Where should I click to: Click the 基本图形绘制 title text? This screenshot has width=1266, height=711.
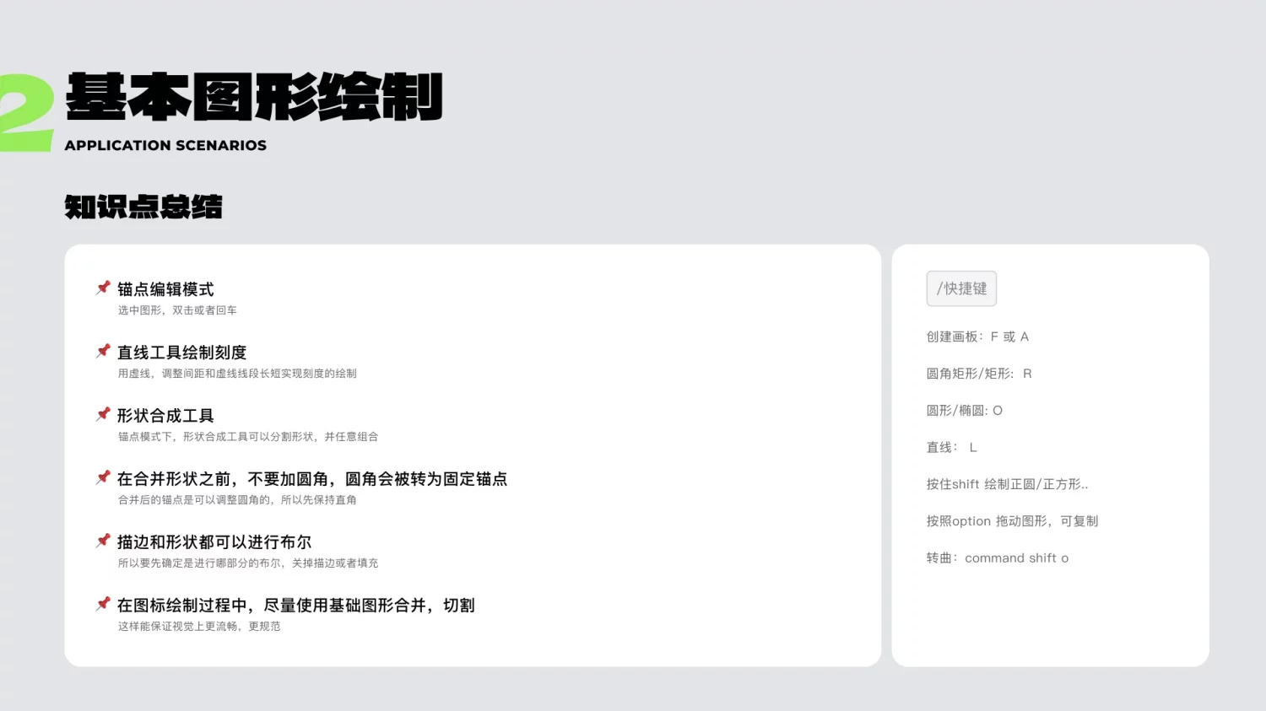[253, 98]
